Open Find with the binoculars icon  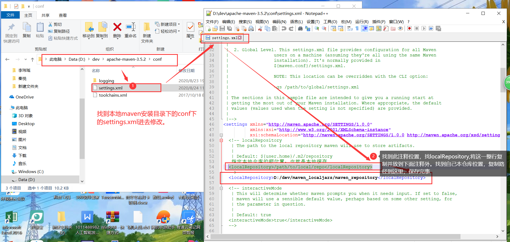300,28
